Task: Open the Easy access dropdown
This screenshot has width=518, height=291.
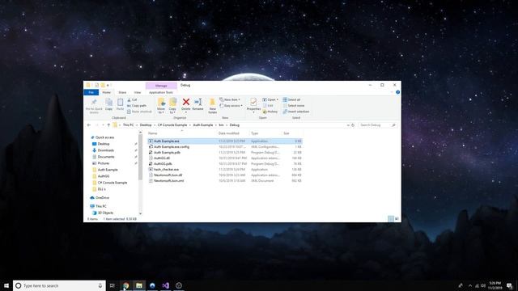Action: click(x=231, y=106)
